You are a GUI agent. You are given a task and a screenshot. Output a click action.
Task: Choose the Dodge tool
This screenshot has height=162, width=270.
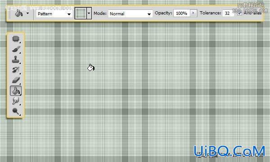tap(16, 112)
